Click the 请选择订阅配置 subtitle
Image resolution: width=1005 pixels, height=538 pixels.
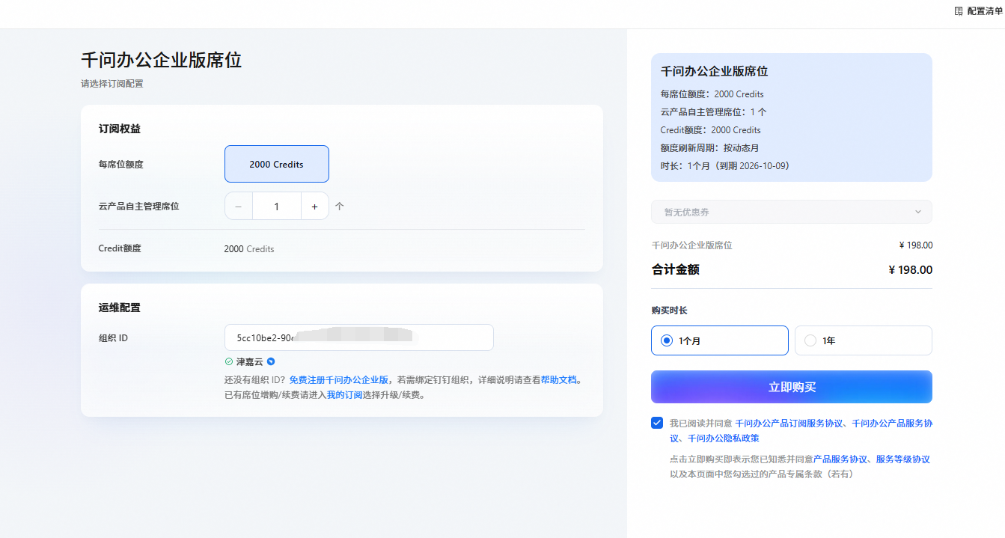pyautogui.click(x=112, y=84)
